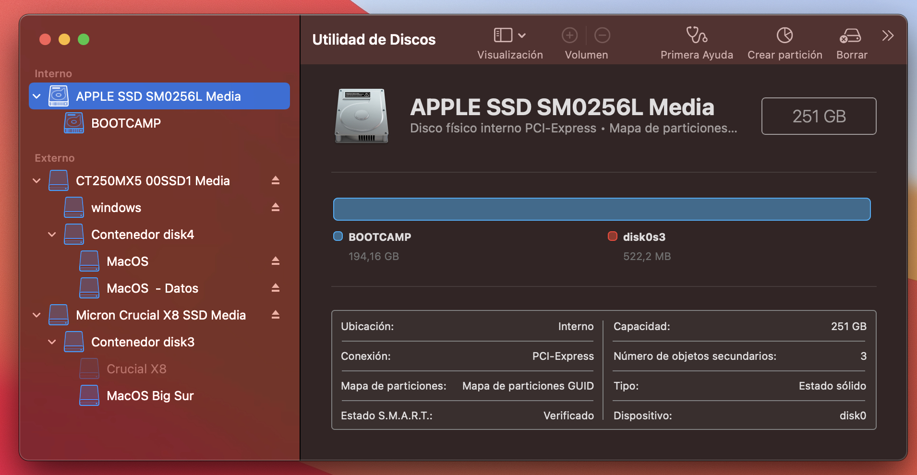
Task: Click the PCI-Express connection value
Action: click(563, 356)
